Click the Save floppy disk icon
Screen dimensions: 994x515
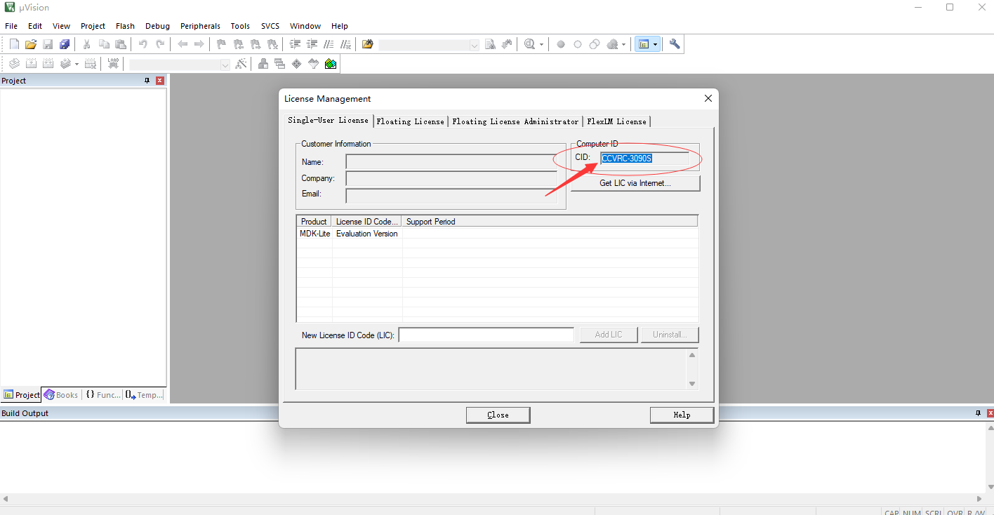pyautogui.click(x=48, y=44)
